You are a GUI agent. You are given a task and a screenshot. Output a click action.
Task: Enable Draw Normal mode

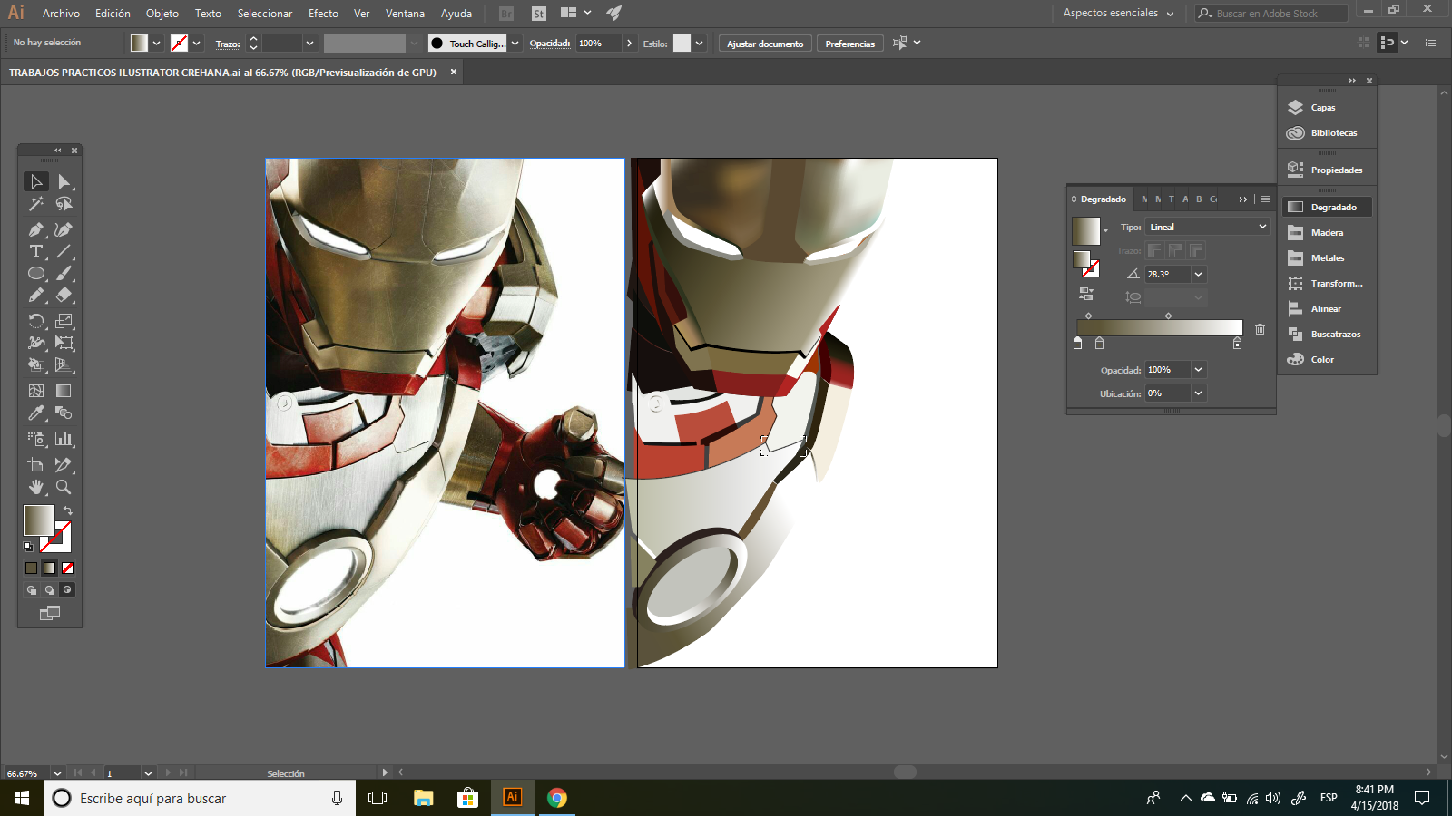pyautogui.click(x=32, y=590)
